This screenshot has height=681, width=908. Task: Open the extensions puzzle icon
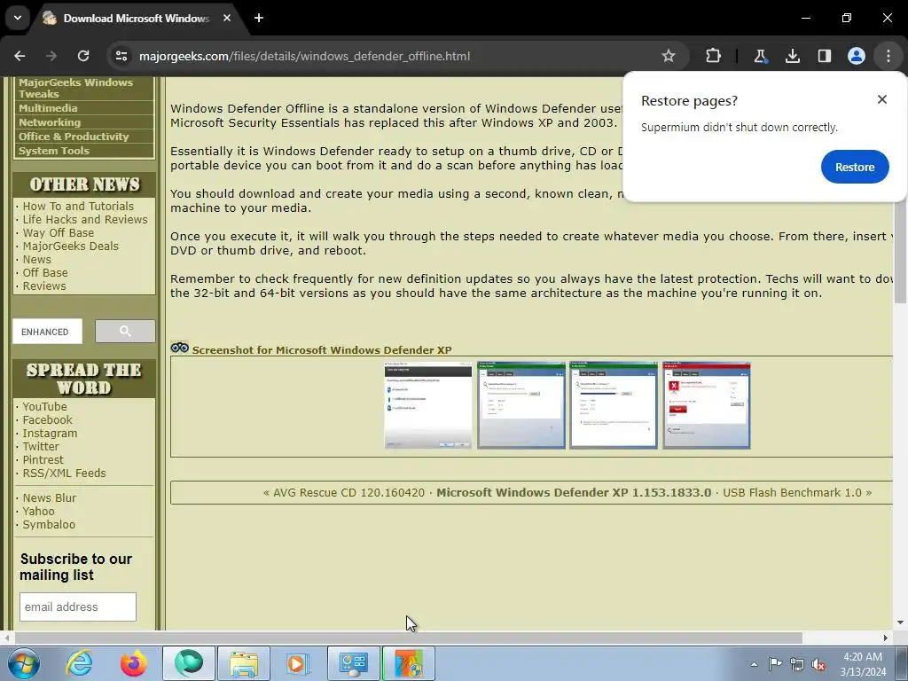pyautogui.click(x=714, y=56)
